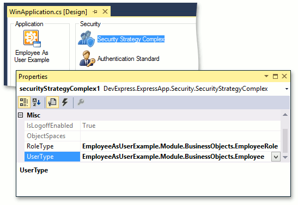Show Events with lightning icon
The image size is (298, 205).
[65, 102]
